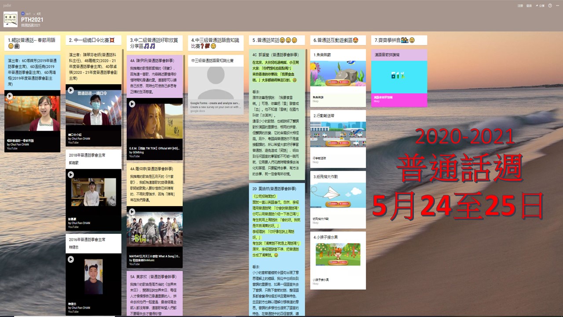Play the 繞口令介紹 masked student video

[71, 90]
